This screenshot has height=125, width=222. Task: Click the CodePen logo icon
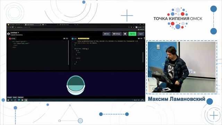(8, 34)
